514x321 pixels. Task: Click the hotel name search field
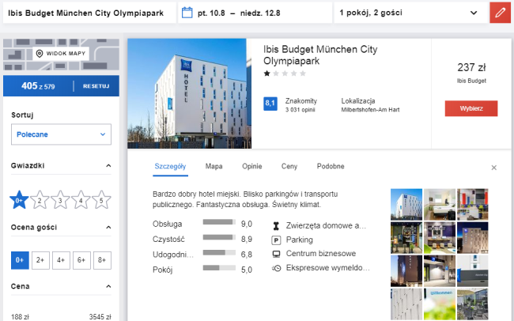89,13
